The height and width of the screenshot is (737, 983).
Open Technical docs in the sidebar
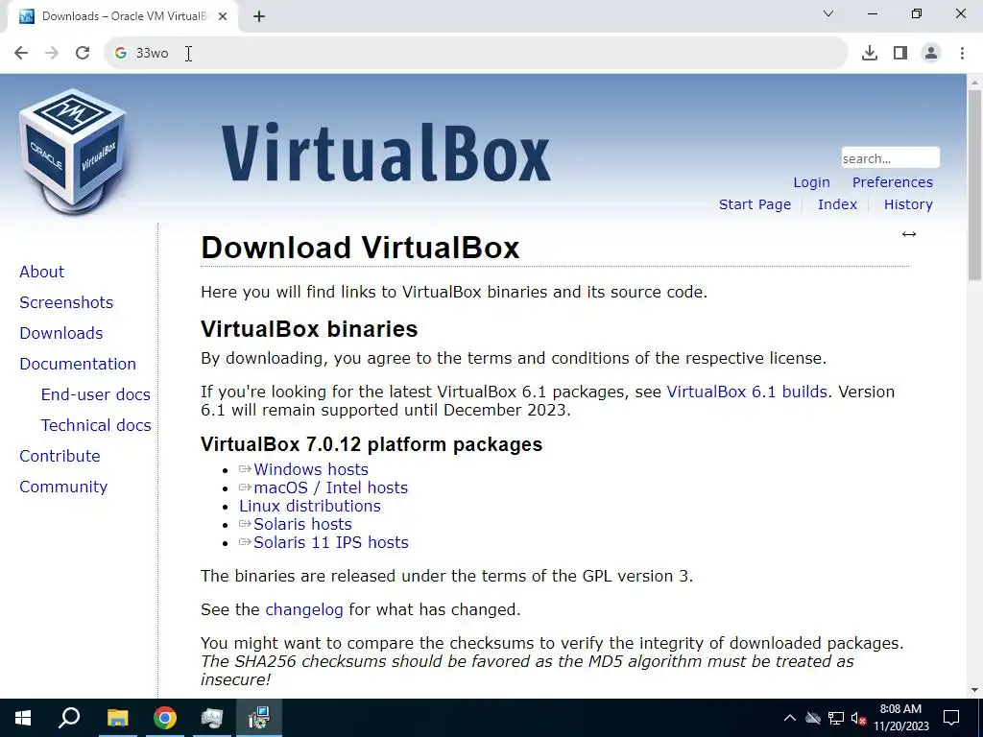(x=96, y=425)
